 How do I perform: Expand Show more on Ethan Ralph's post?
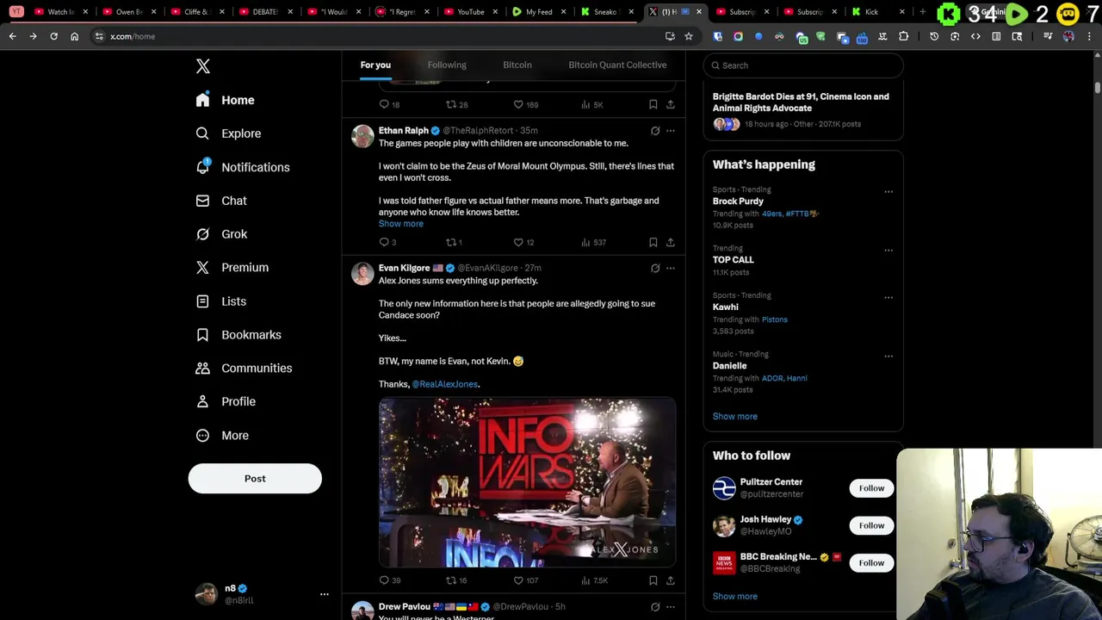401,224
